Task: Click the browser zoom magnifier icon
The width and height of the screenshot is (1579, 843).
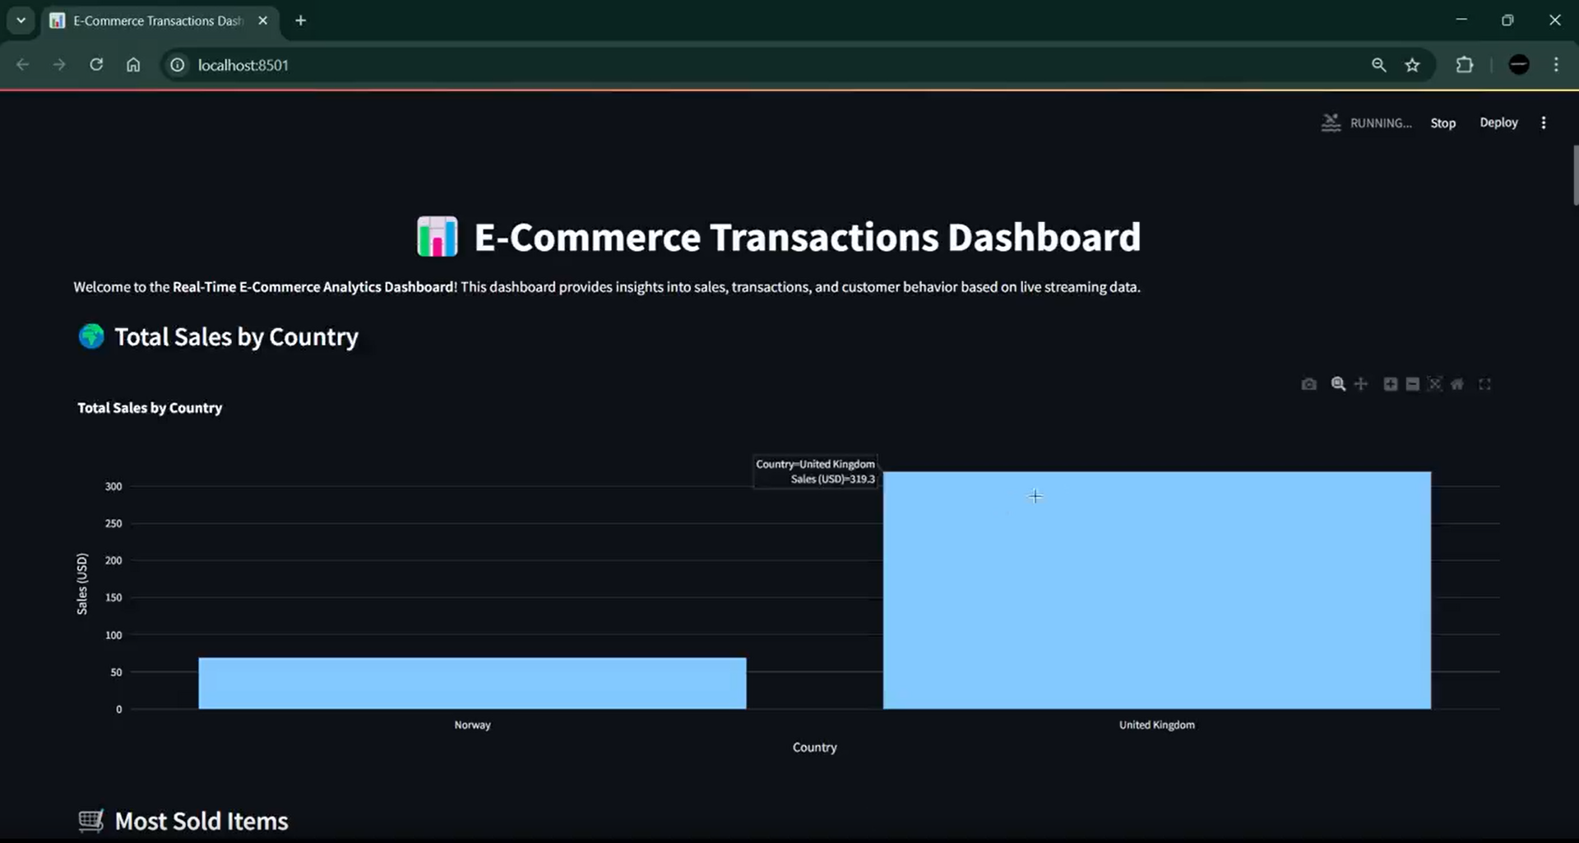Action: 1378,65
